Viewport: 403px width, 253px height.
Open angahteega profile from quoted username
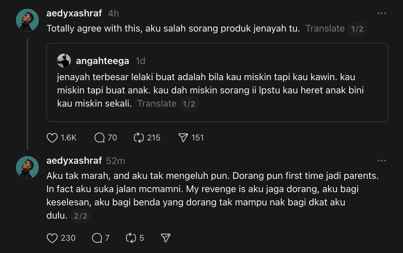pos(102,61)
